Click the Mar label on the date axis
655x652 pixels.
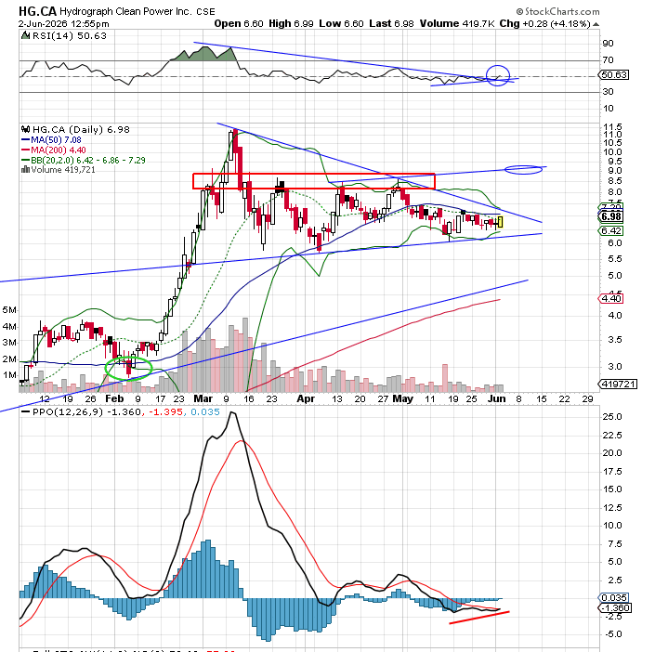[203, 398]
